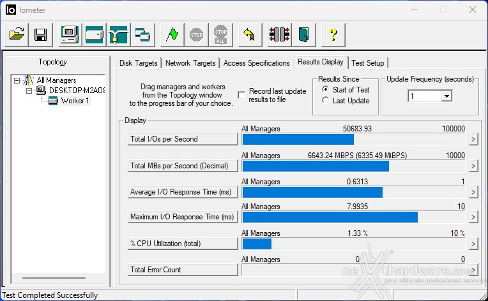Open settings arrow for CPU Utilization
488x301 pixels.
click(x=473, y=244)
